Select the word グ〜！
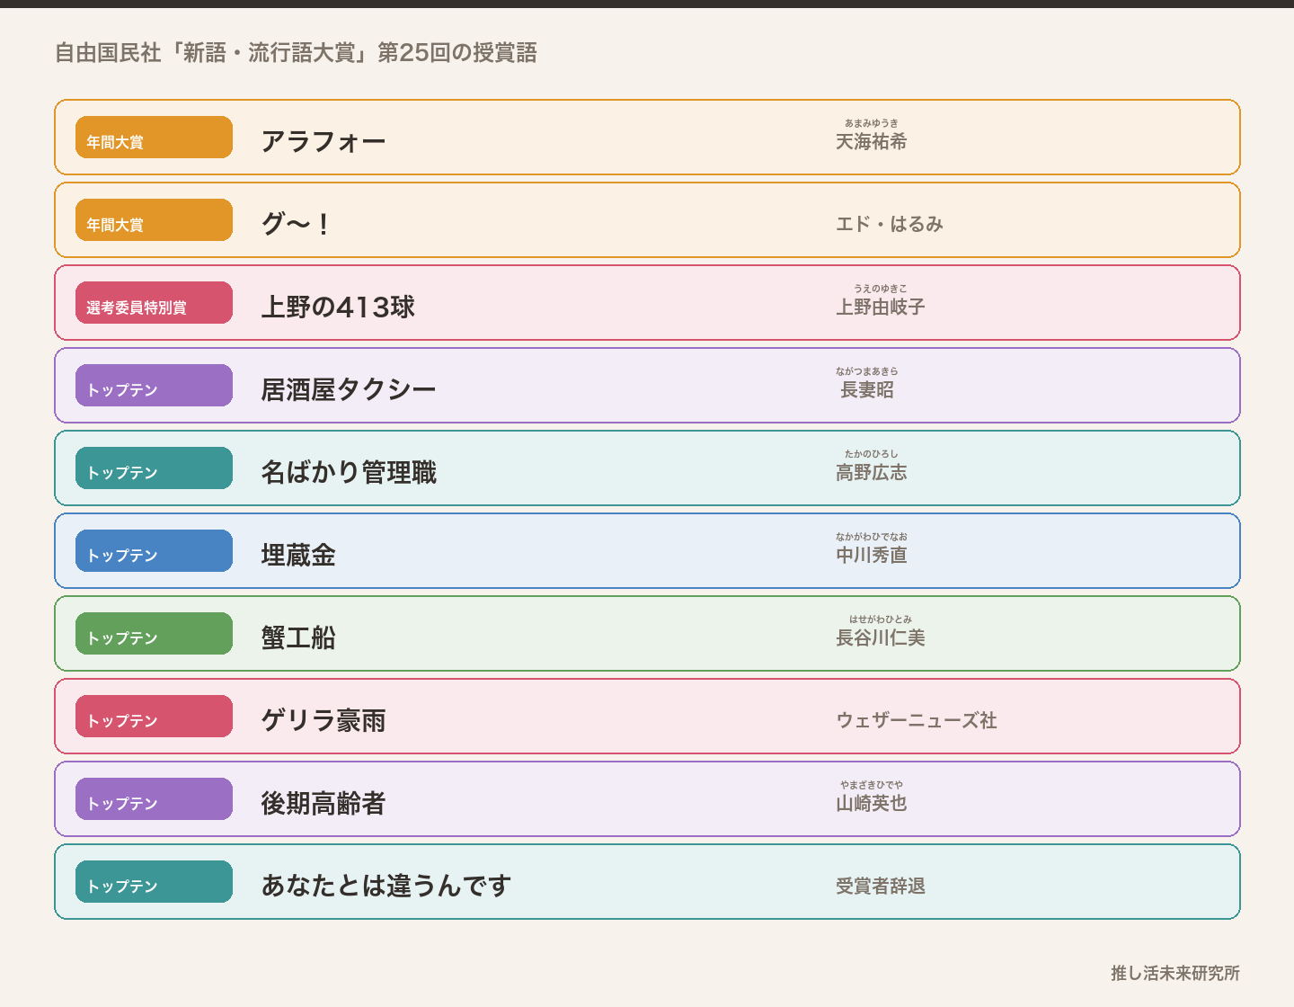 point(297,224)
